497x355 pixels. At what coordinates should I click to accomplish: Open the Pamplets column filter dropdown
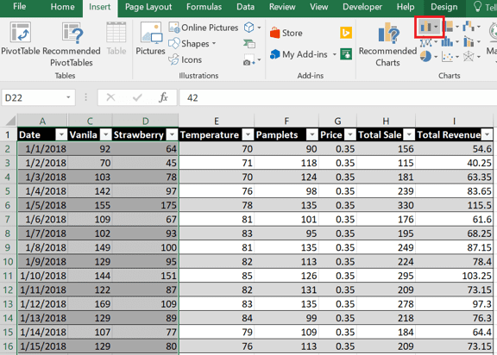312,134
